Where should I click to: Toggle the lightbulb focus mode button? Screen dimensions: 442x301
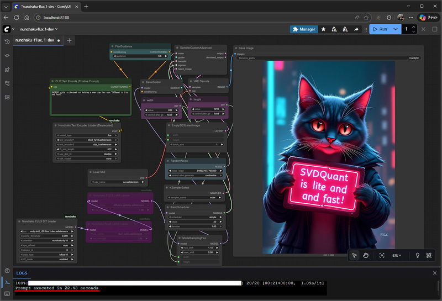(x=416, y=256)
